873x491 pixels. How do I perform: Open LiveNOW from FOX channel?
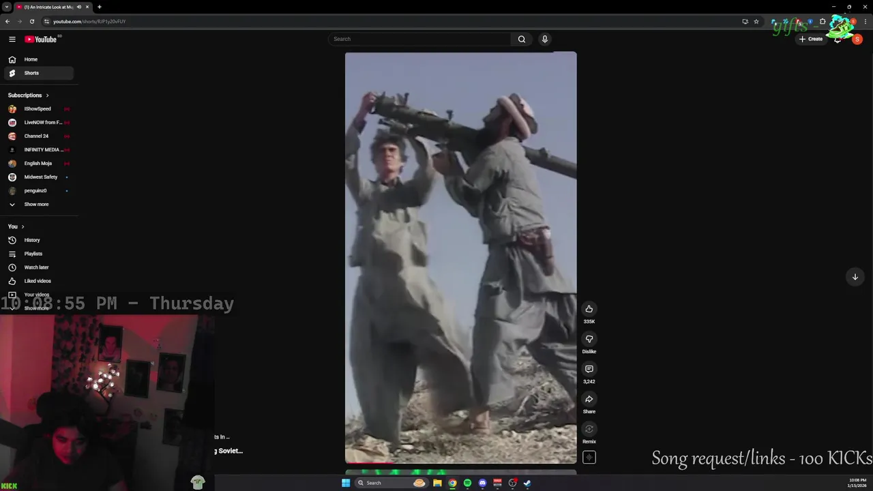point(39,123)
